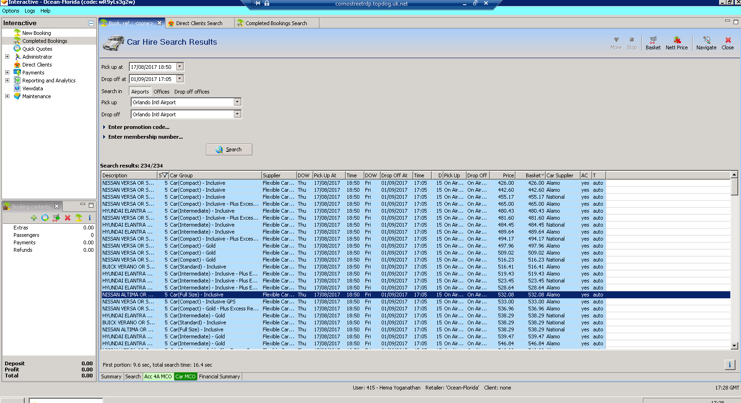Screen dimensions: 741x403
Task: Select the BUICK VERANO Standard row priced 516.41
Action: 416,267
